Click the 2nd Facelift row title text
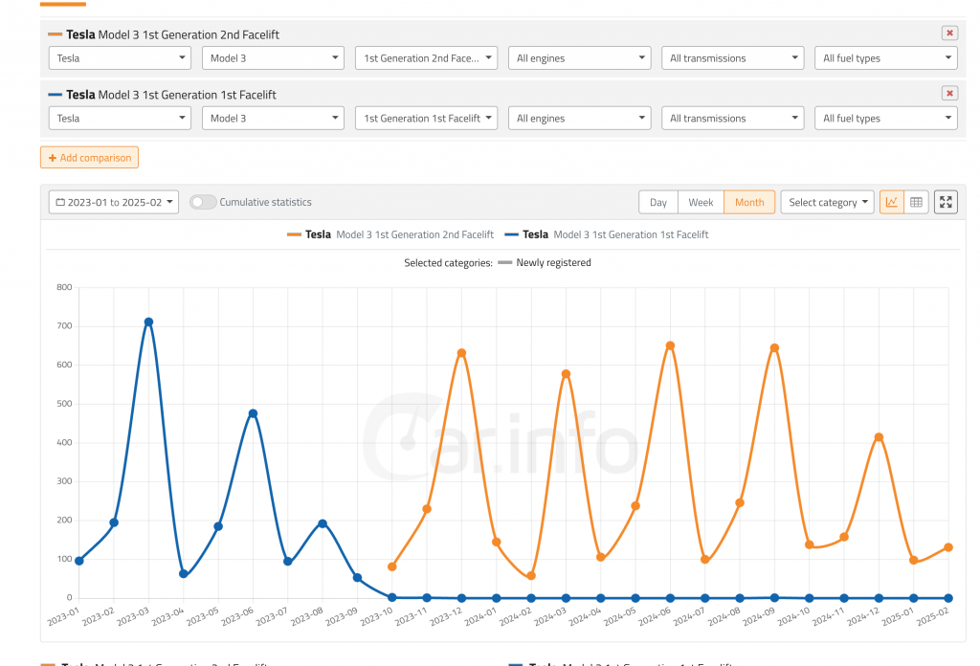Image resolution: width=980 pixels, height=666 pixels. [x=172, y=34]
